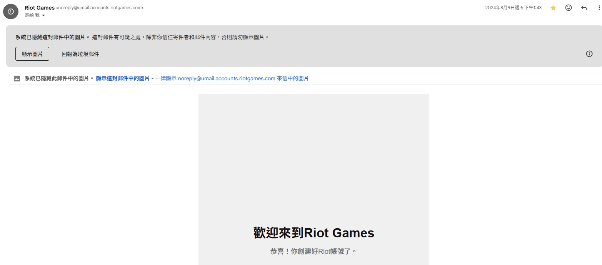Click the hidden-images picture icon
602x265 pixels.
pos(17,79)
